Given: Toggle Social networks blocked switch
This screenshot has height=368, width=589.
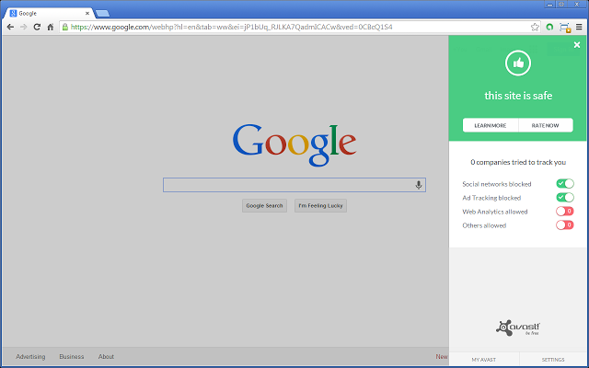Looking at the screenshot, I should [x=565, y=184].
